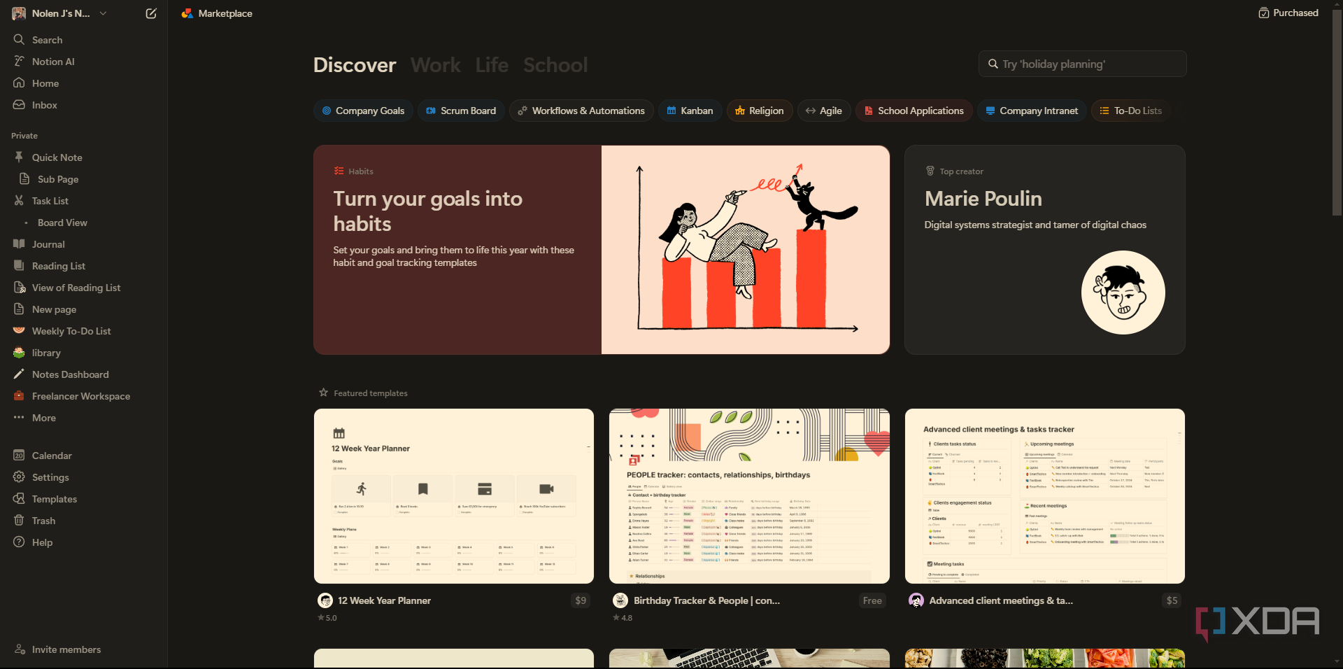Viewport: 1343px width, 669px height.
Task: Select the Discover tab
Action: 355,65
